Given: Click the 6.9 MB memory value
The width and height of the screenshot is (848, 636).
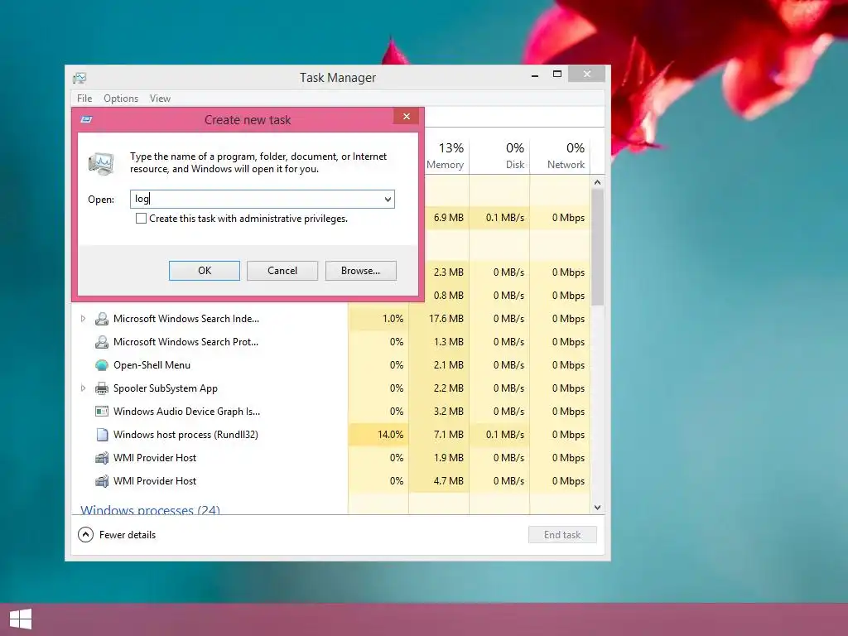Looking at the screenshot, I should coord(448,218).
